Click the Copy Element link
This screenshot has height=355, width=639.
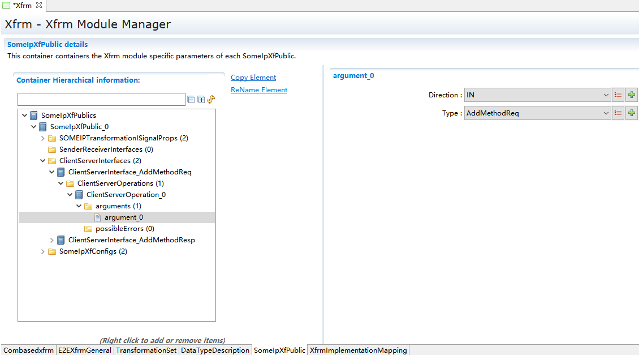tap(253, 78)
